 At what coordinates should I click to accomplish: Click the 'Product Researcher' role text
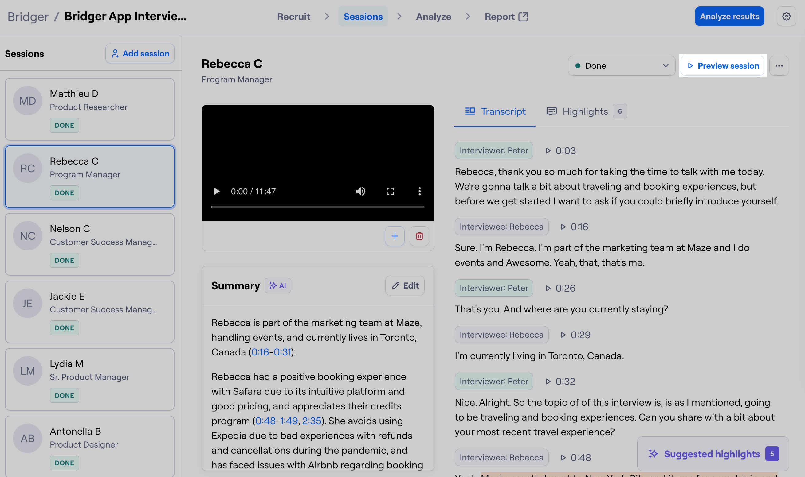89,107
